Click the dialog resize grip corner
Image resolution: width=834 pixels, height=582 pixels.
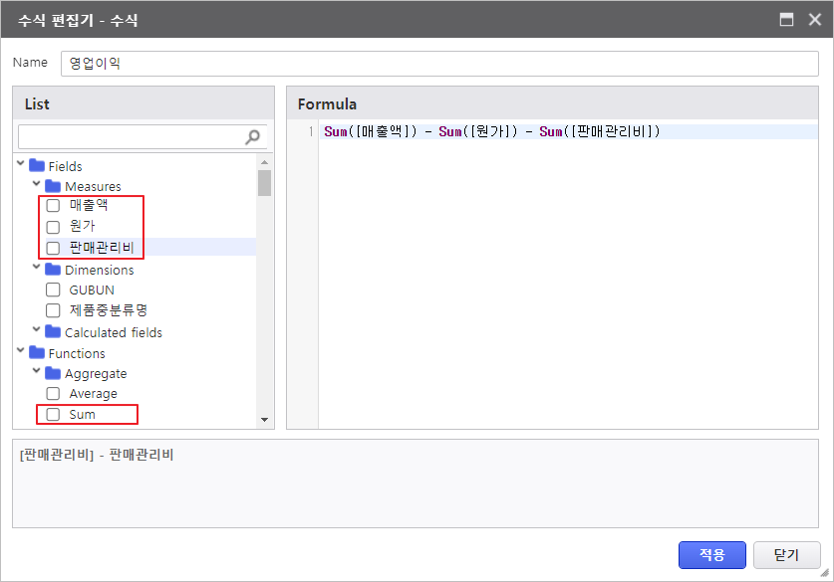click(x=825, y=572)
